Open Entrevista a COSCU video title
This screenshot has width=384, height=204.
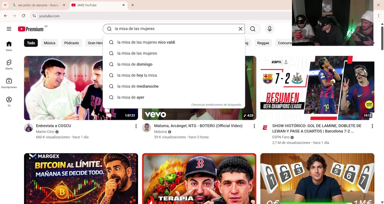[53, 126]
